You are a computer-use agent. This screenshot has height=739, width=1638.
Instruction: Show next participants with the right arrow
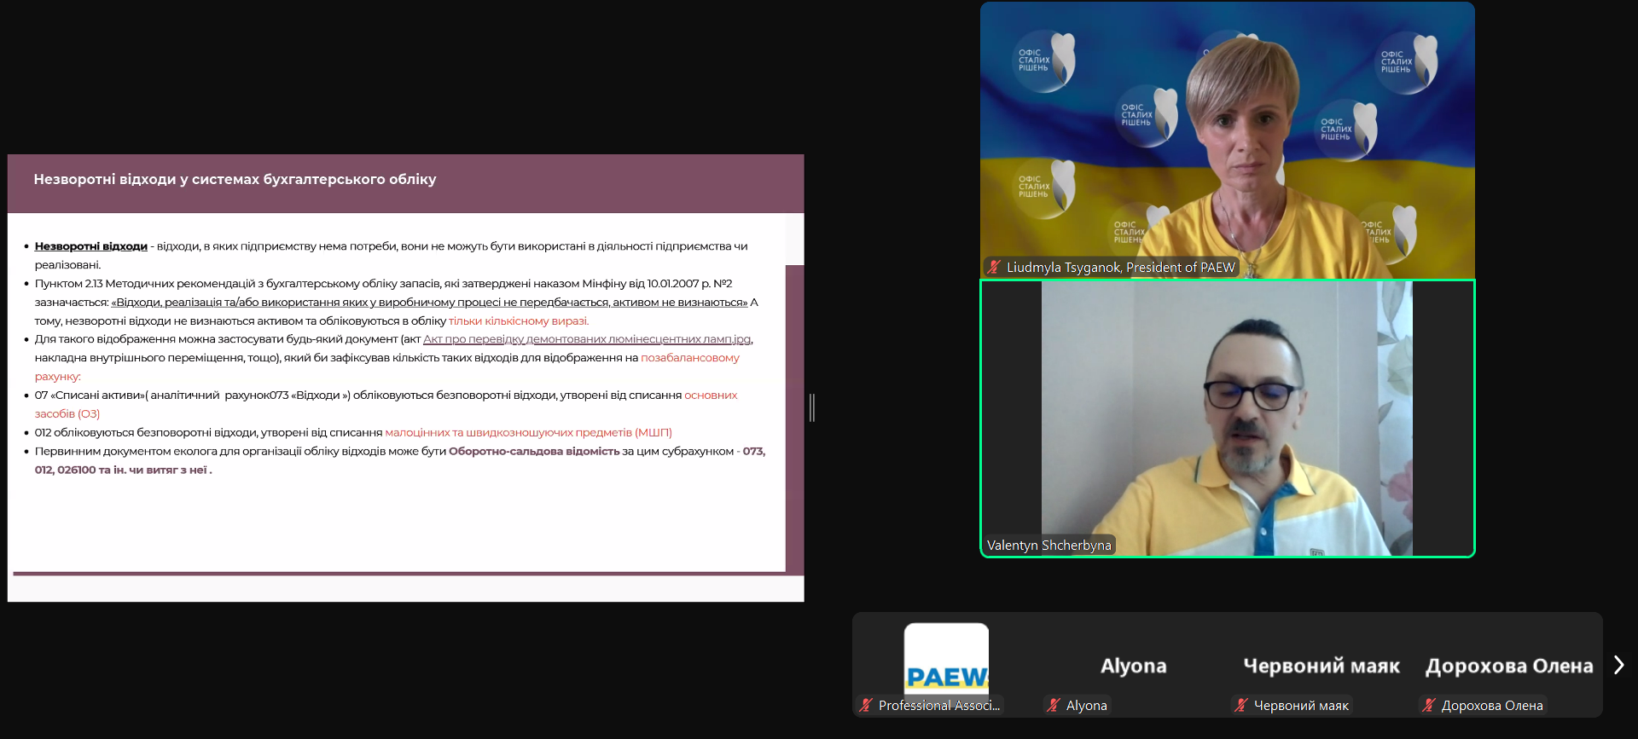pos(1618,665)
